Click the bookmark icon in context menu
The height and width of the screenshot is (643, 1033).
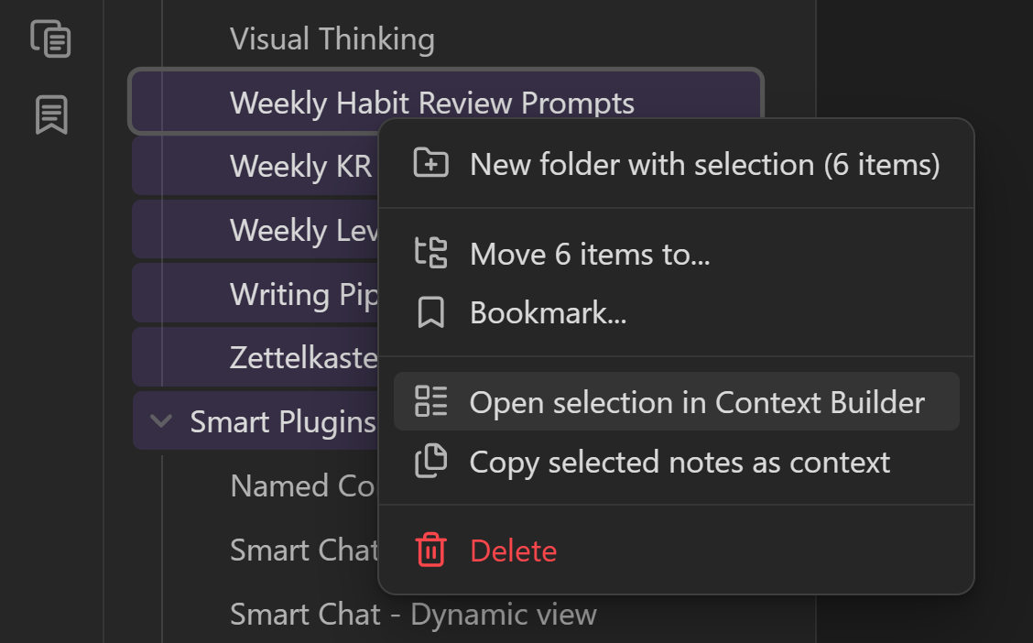pyautogui.click(x=430, y=312)
